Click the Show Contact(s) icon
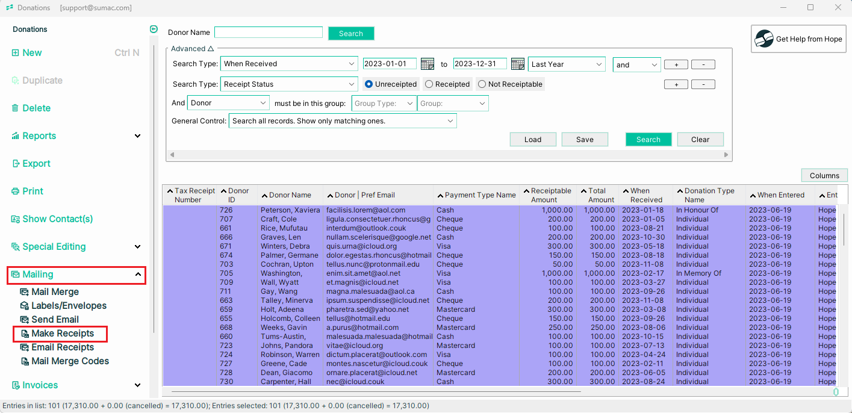Image resolution: width=852 pixels, height=413 pixels. click(15, 219)
